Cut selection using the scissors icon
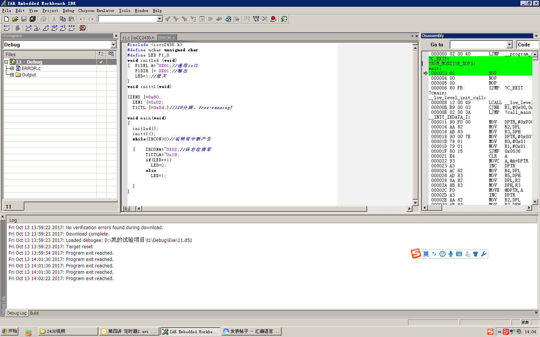Viewport: 540px width, 337px height. click(54, 19)
